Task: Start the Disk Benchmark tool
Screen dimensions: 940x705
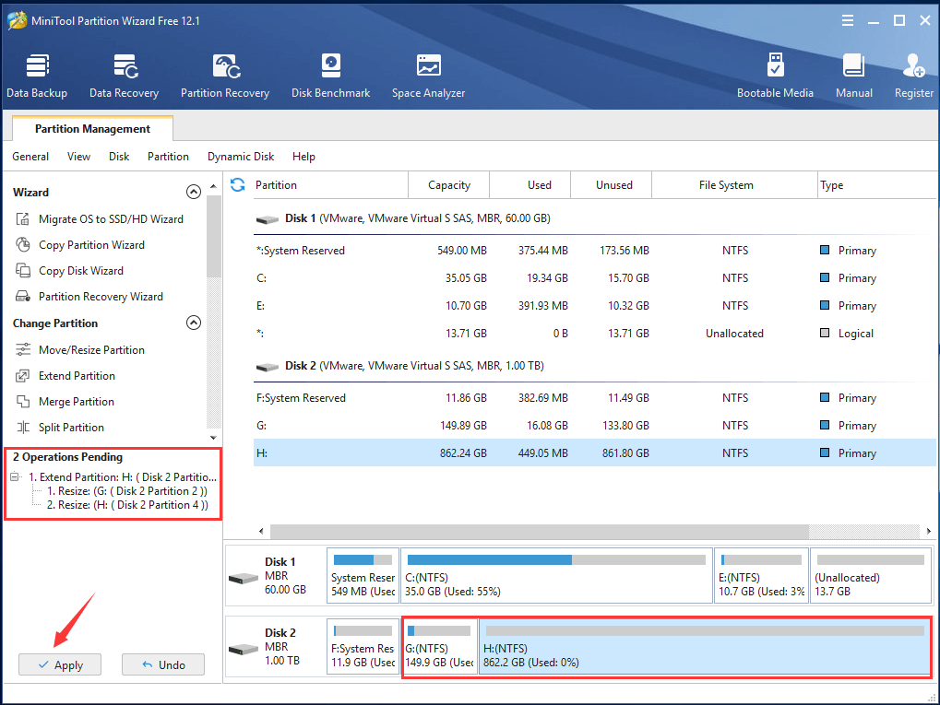Action: point(330,76)
